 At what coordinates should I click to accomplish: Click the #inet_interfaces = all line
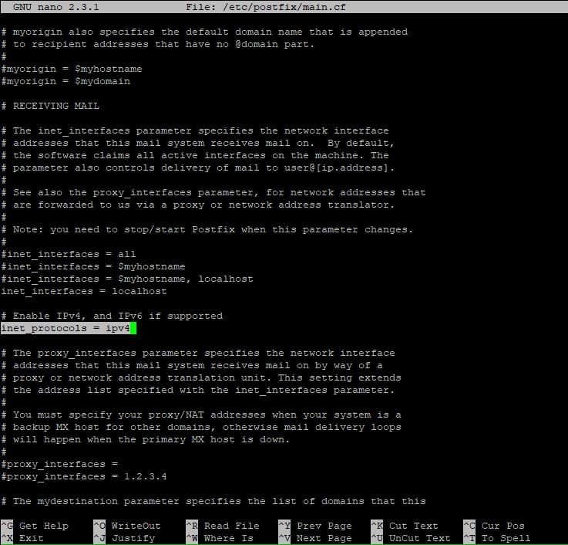69,254
